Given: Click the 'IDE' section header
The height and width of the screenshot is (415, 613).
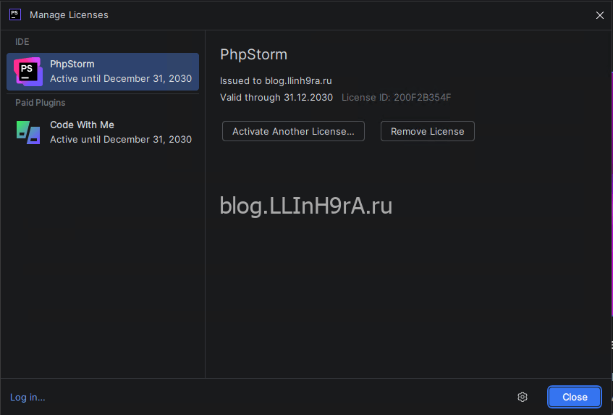Looking at the screenshot, I should 22,42.
